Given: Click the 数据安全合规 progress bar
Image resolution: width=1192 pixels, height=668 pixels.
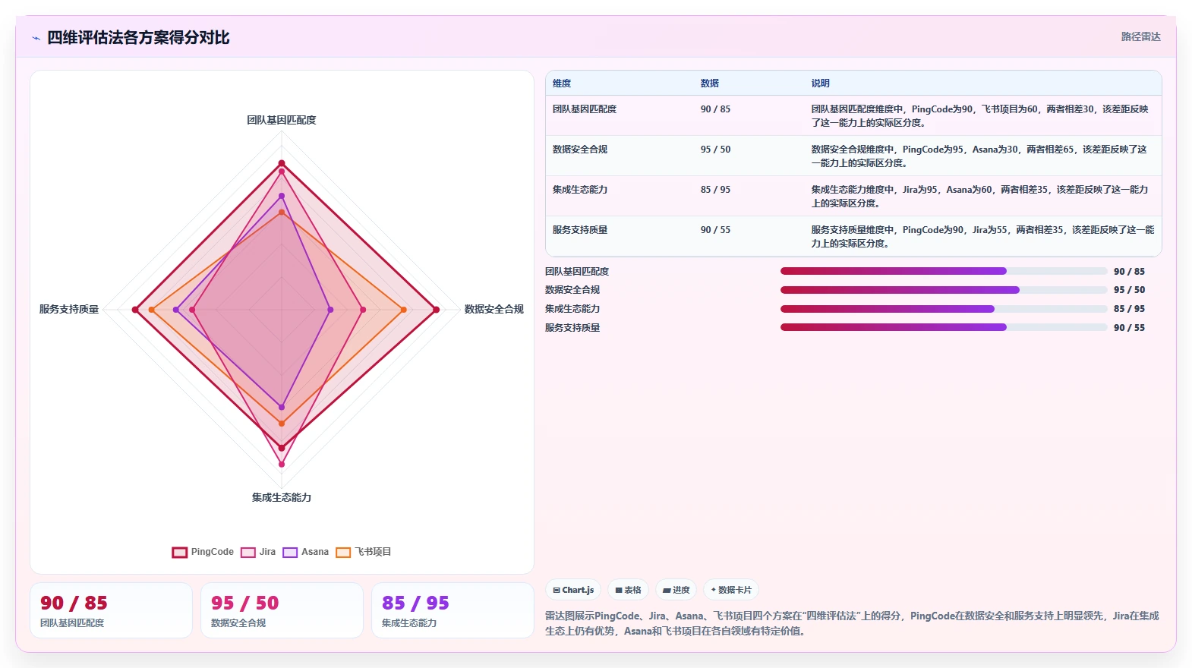Looking at the screenshot, I should click(x=944, y=290).
